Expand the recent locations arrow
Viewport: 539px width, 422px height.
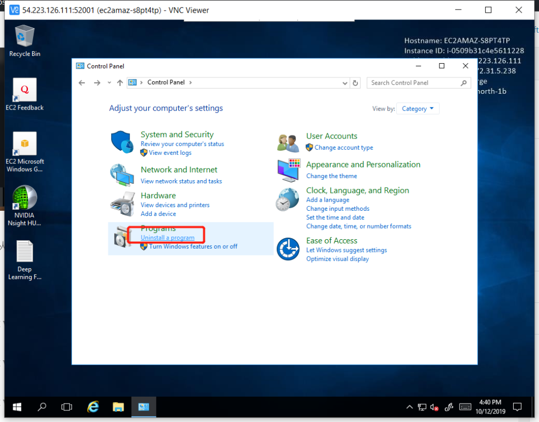pos(109,83)
